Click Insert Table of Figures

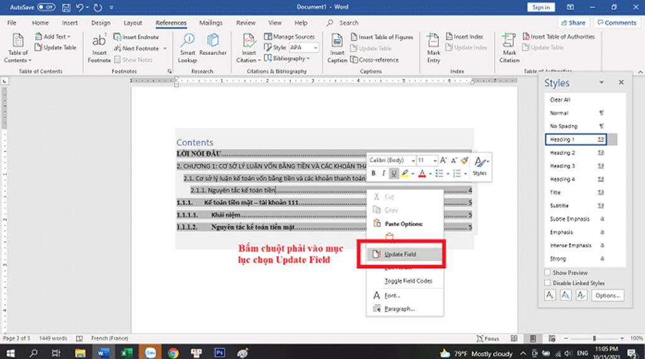(382, 37)
